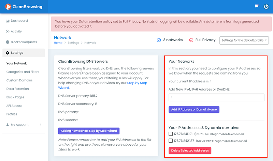The image size is (273, 161).
Task: Click the DNS Server primary line
Action: pyautogui.click(x=77, y=96)
